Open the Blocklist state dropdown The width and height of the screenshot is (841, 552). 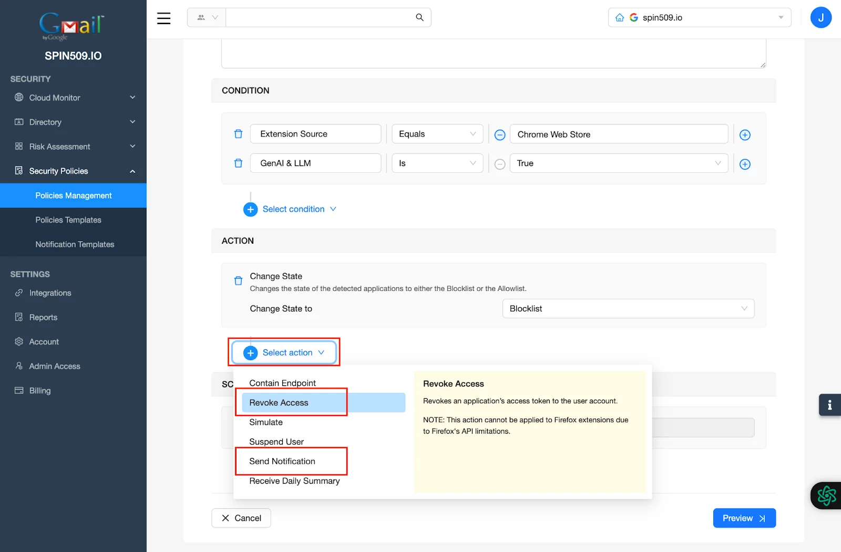(628, 308)
